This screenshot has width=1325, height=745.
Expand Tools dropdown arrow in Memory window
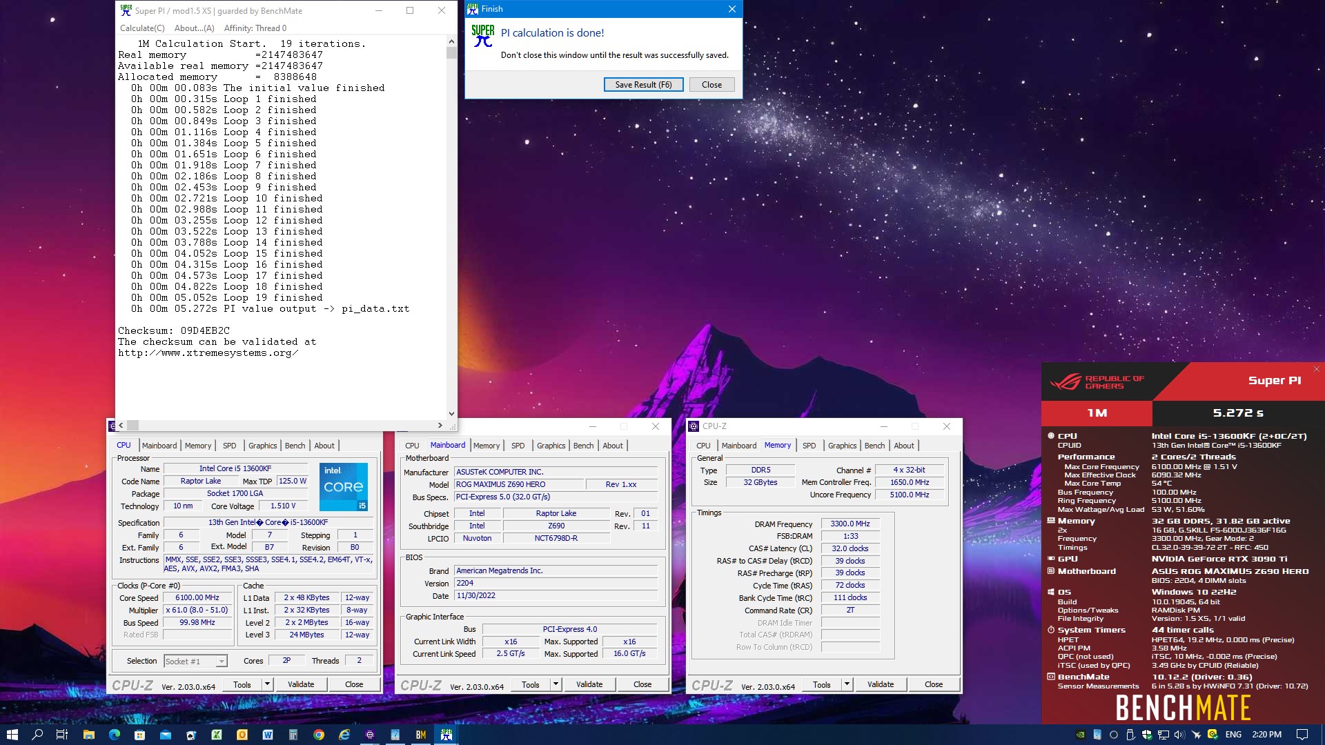click(x=847, y=684)
